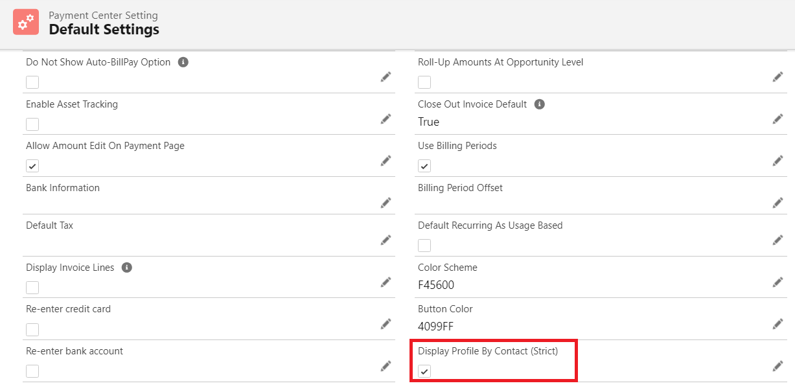Click pencil for Display Profile By Contact (Strict)
The width and height of the screenshot is (795, 390).
[778, 366]
